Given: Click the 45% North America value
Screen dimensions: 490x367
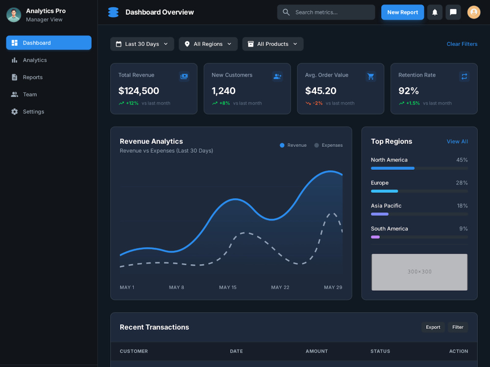Looking at the screenshot, I should [462, 160].
